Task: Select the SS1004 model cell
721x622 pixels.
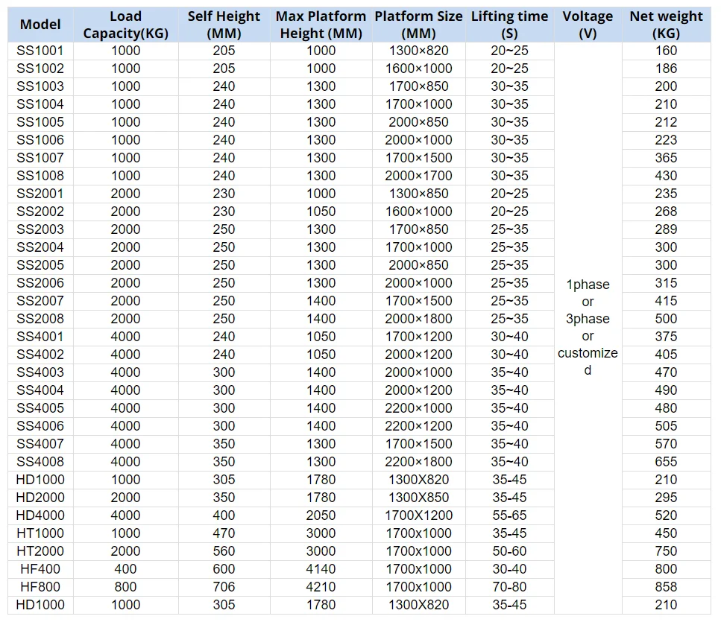Action: pos(40,105)
